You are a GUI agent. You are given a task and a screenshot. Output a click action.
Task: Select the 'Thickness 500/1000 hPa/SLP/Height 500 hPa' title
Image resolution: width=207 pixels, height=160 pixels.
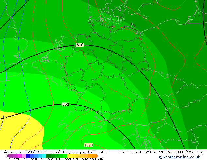point(54,152)
